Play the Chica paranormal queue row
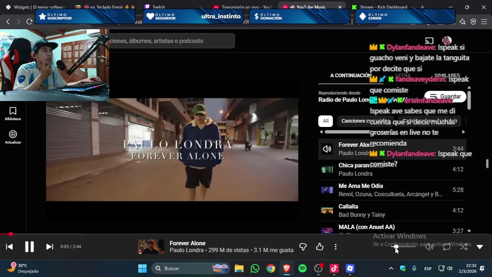 pos(392,169)
